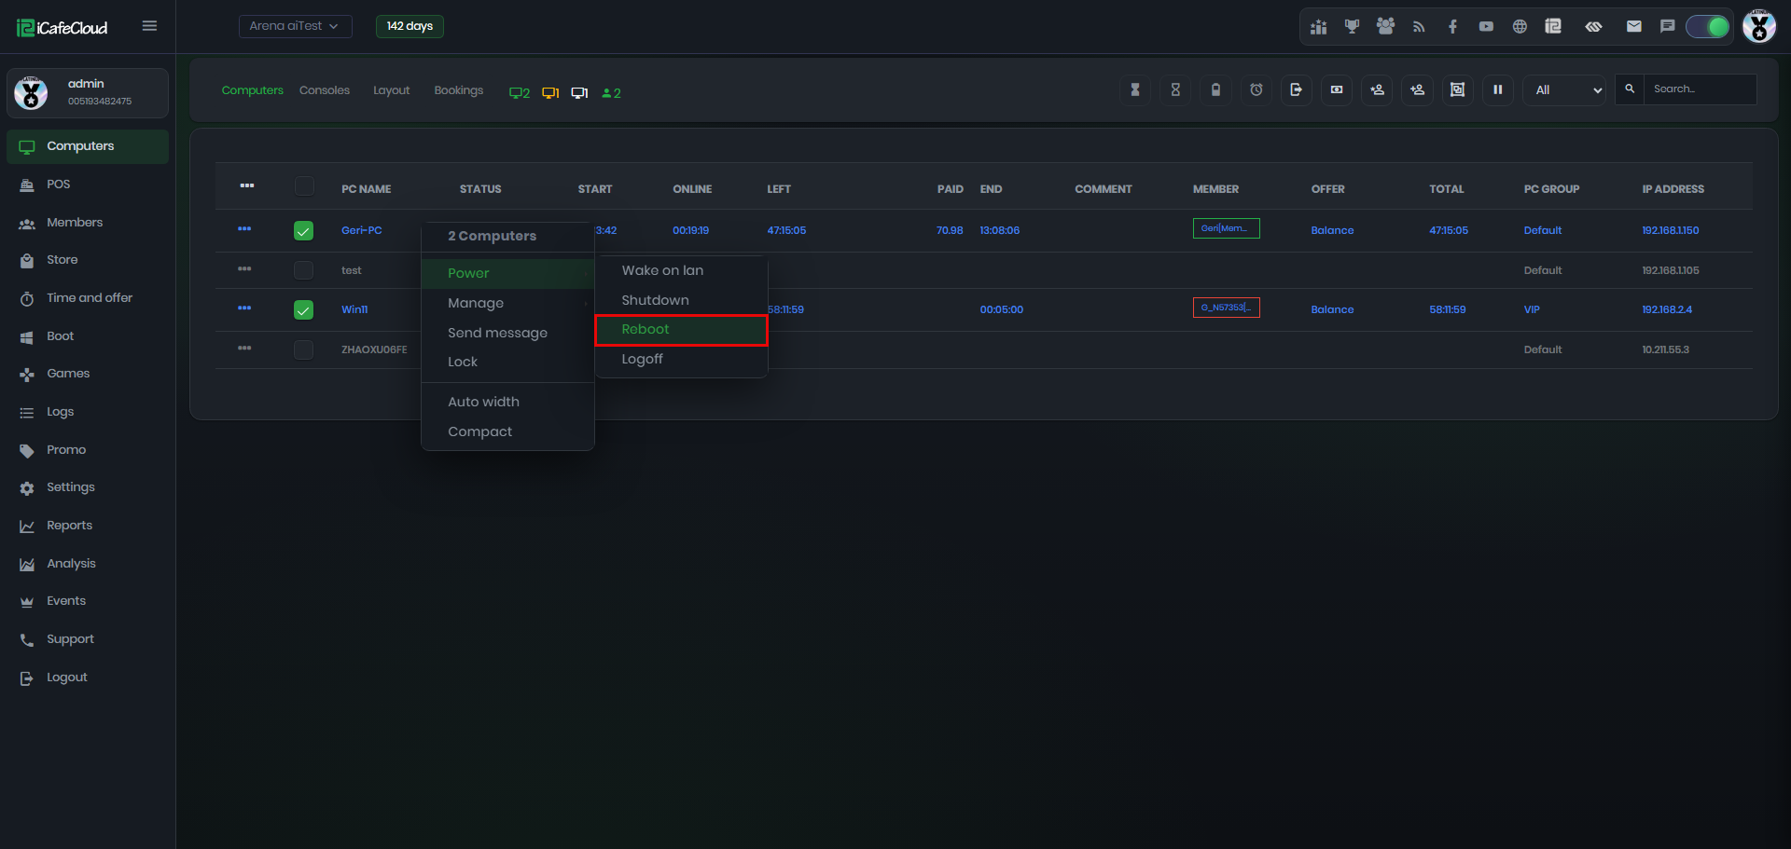Open the All filter dropdown

tap(1564, 90)
